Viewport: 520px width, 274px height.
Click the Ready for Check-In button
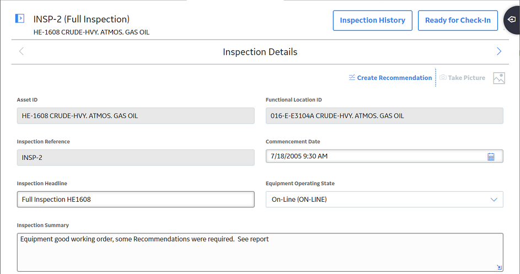(x=458, y=20)
